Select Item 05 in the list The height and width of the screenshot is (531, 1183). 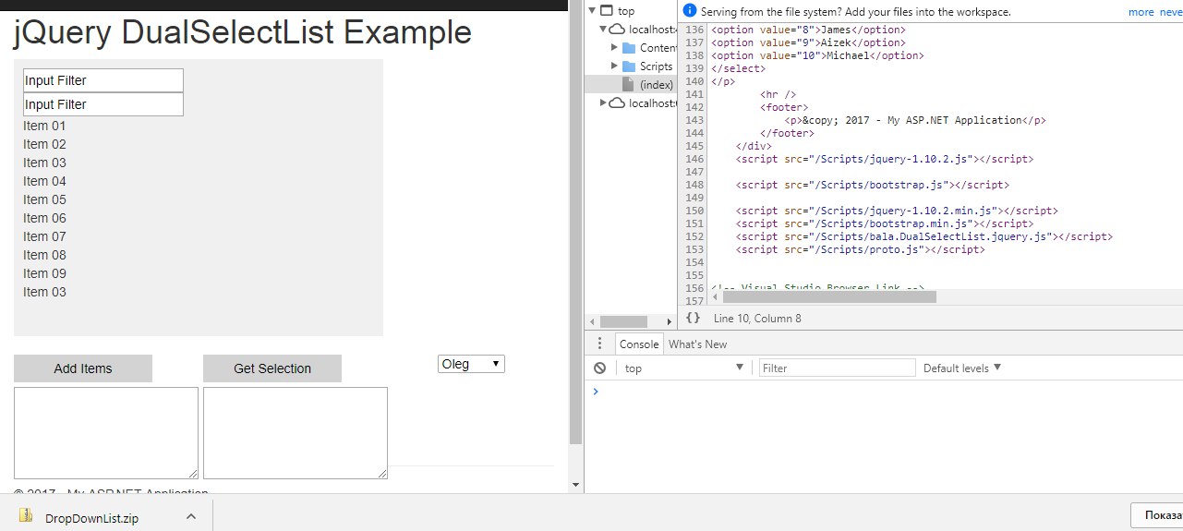click(x=44, y=199)
